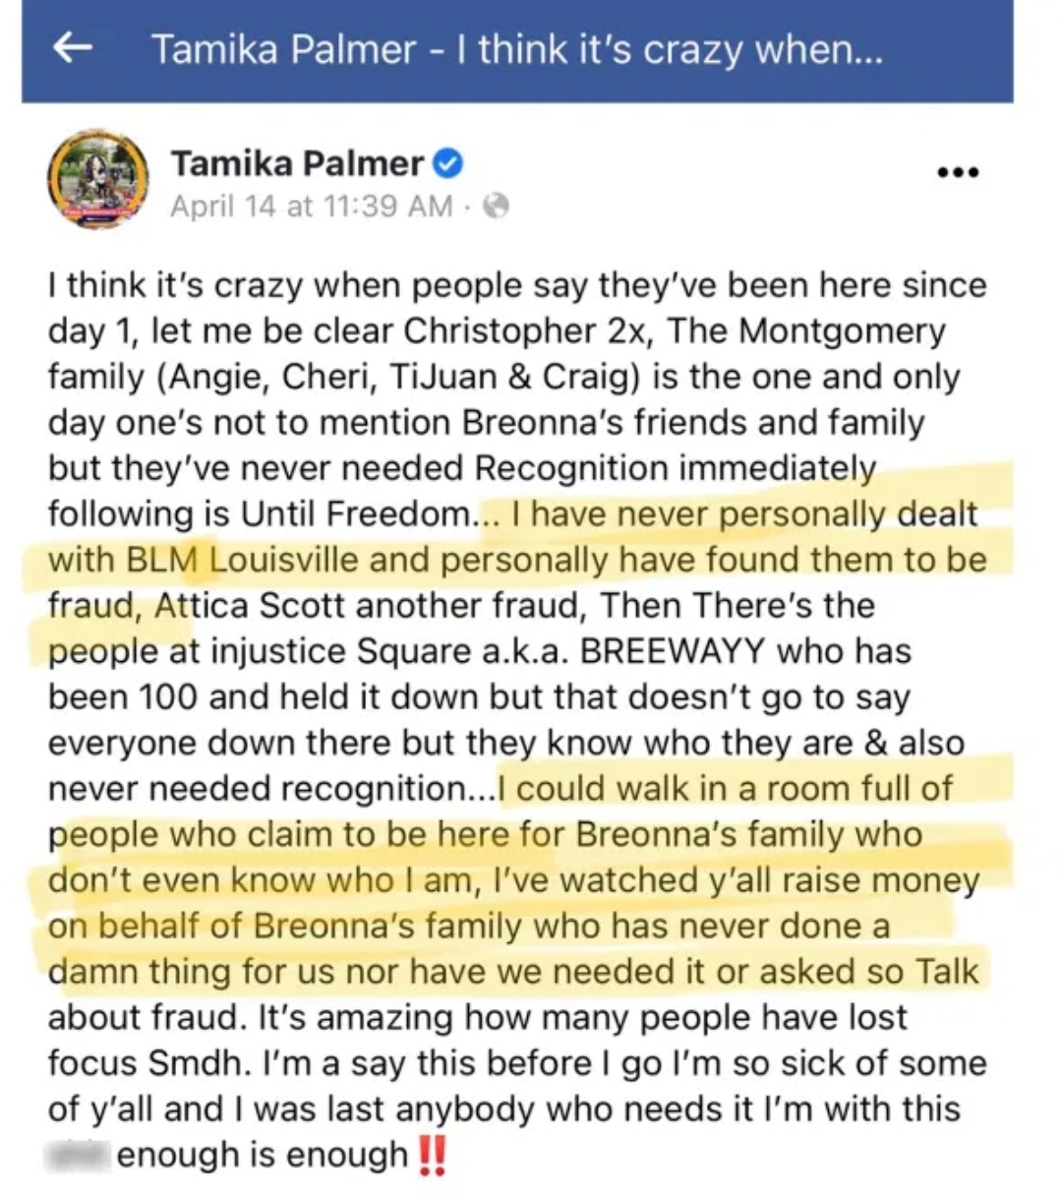The width and height of the screenshot is (1062, 1201).
Task: Click the closing phrase 'enough is enough'
Action: pyautogui.click(x=263, y=1155)
